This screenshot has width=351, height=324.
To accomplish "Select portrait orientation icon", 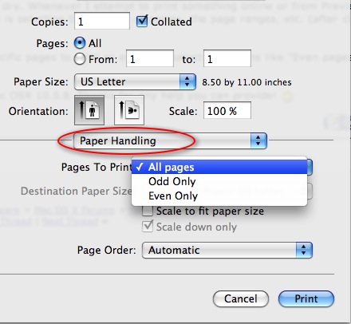I will click(89, 110).
